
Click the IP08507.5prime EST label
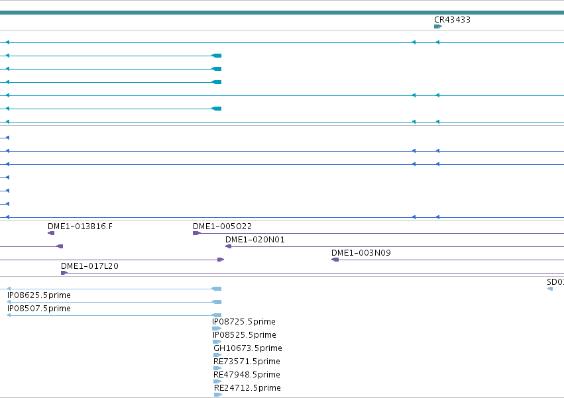(39, 309)
